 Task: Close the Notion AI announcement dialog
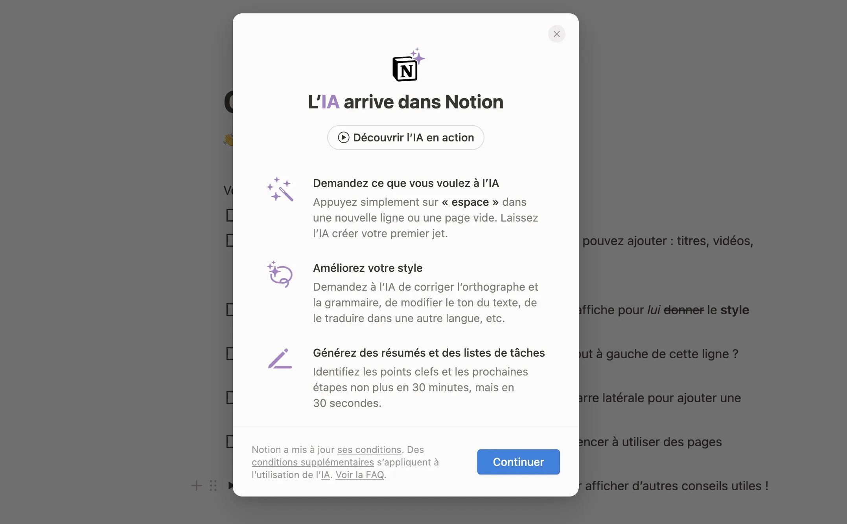point(556,34)
